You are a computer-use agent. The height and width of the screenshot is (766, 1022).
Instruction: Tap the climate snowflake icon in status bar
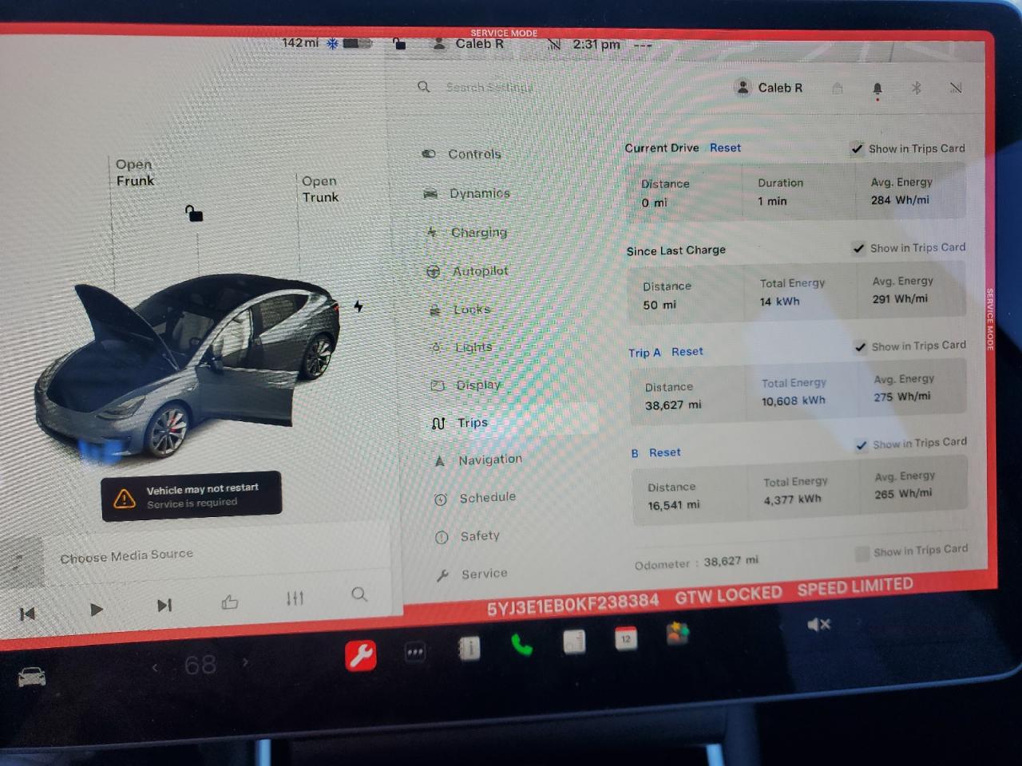[x=332, y=43]
